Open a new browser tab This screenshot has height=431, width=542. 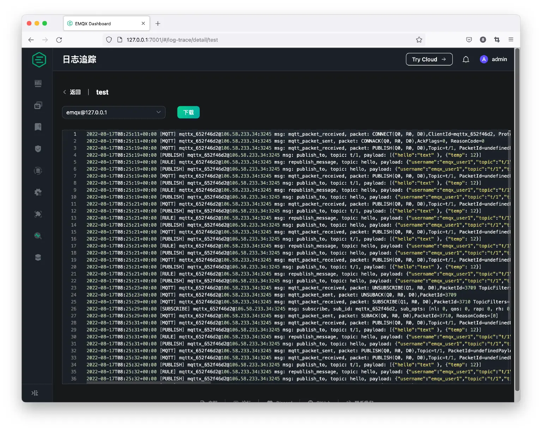point(158,23)
